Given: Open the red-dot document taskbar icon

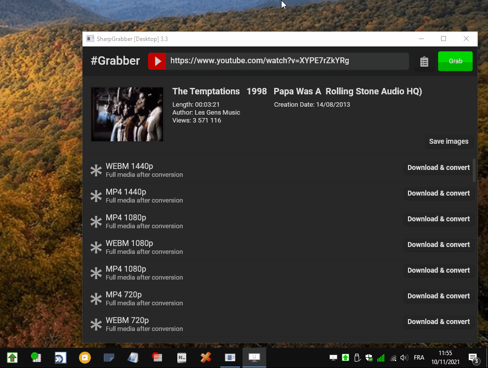Looking at the screenshot, I should [157, 358].
